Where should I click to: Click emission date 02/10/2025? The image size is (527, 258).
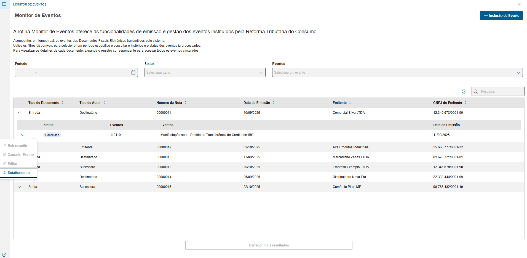pyautogui.click(x=252, y=147)
